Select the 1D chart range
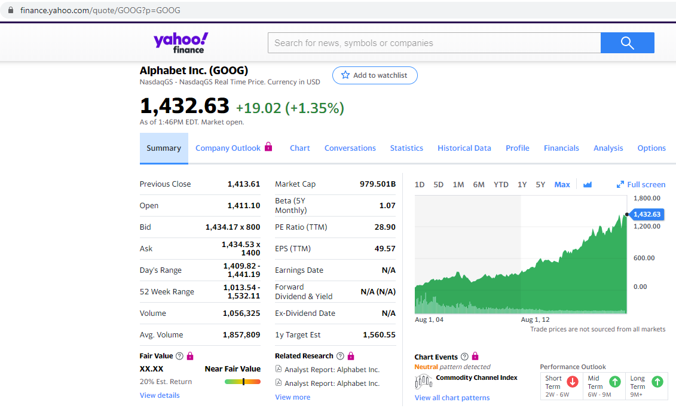This screenshot has height=408, width=676. click(420, 185)
